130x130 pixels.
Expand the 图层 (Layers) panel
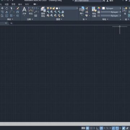(x=59, y=19)
